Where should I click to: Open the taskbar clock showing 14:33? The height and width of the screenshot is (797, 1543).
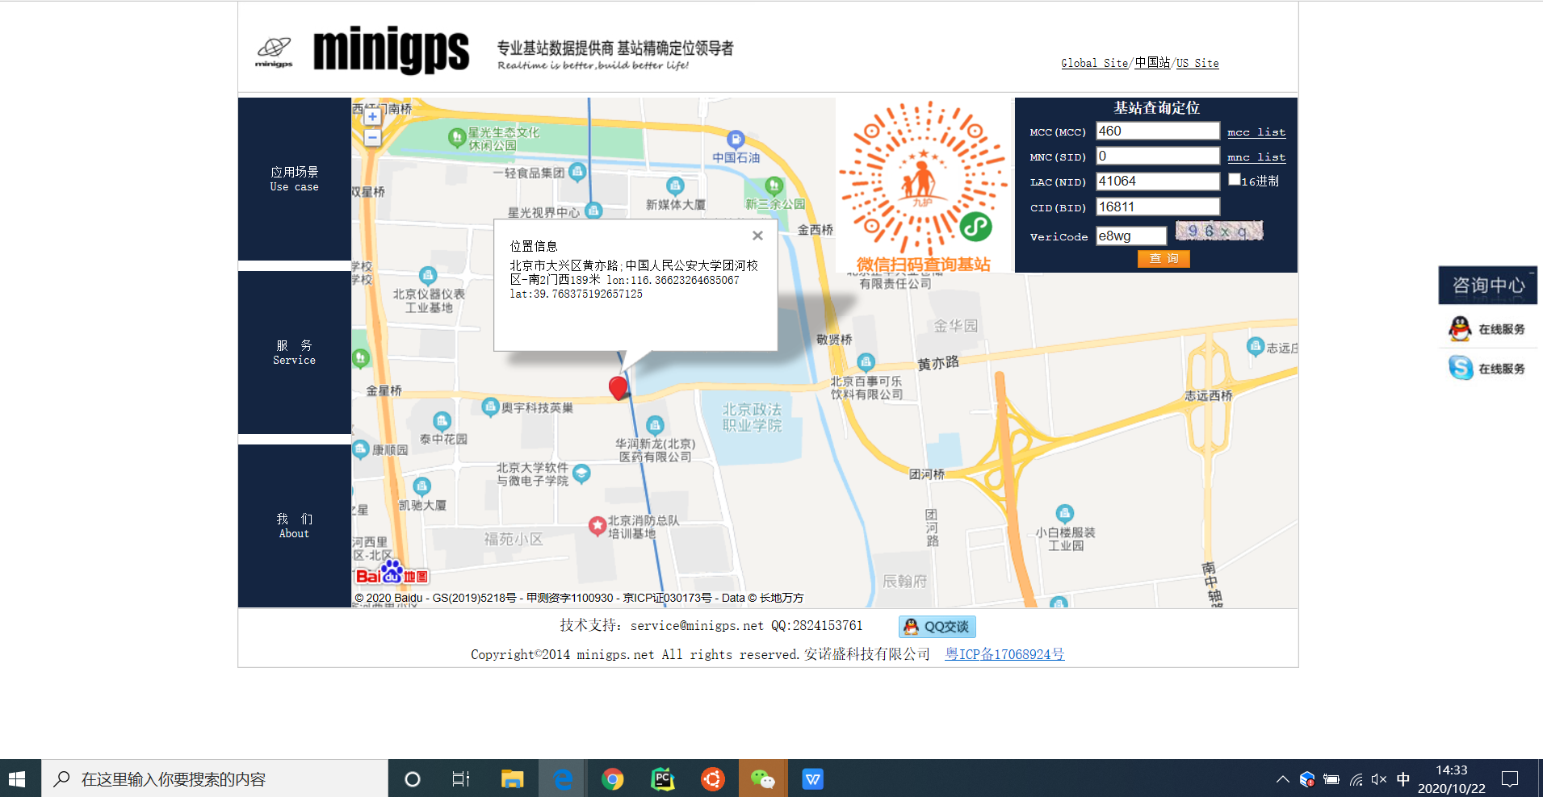click(x=1452, y=779)
